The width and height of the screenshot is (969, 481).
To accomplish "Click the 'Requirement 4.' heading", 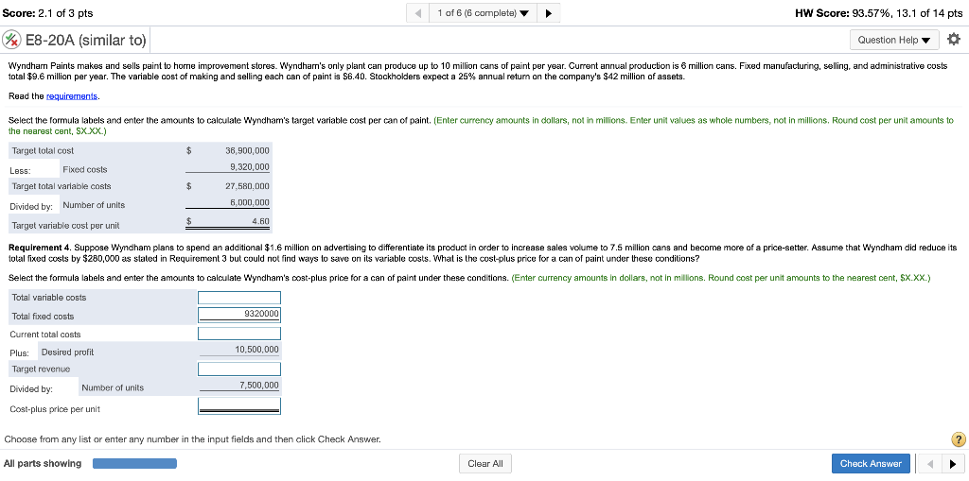I will 40,247.
